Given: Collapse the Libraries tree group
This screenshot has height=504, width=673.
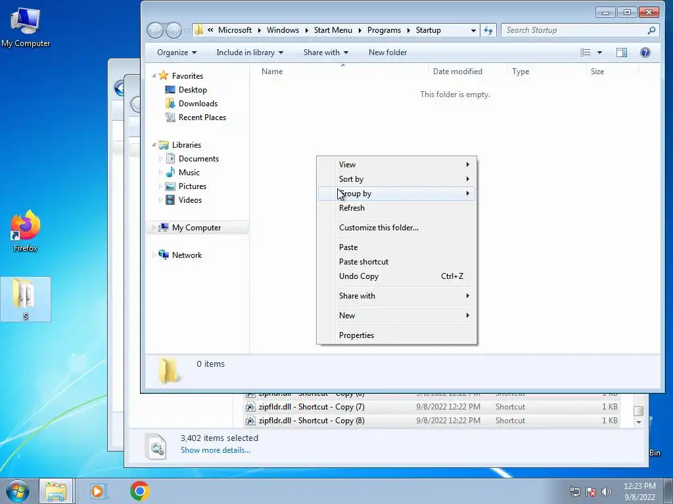Looking at the screenshot, I should (x=154, y=145).
